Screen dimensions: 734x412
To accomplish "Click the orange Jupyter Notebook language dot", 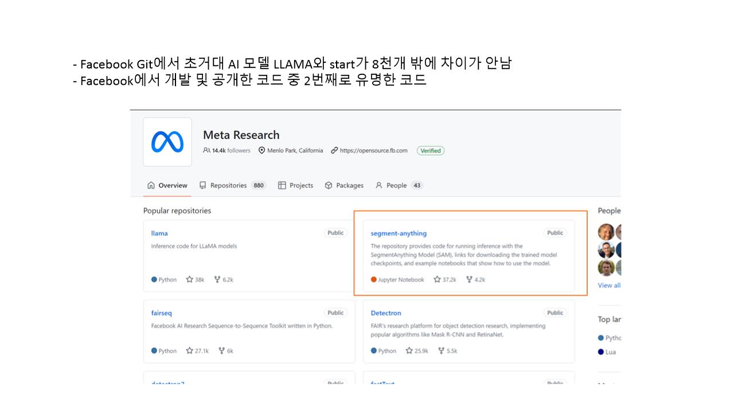I will pos(374,280).
